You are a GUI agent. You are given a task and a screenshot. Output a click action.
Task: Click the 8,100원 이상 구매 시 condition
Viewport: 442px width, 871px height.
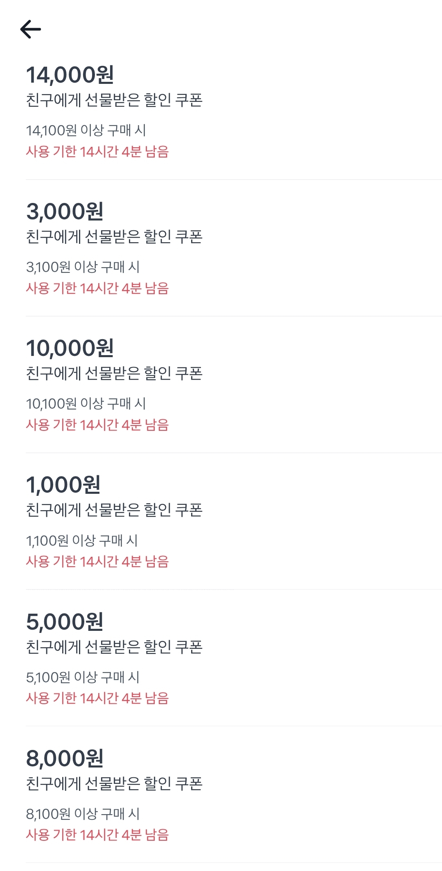pos(83,814)
